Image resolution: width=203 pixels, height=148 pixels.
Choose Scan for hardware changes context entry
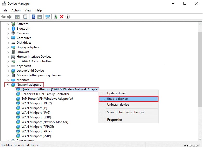point(128,112)
